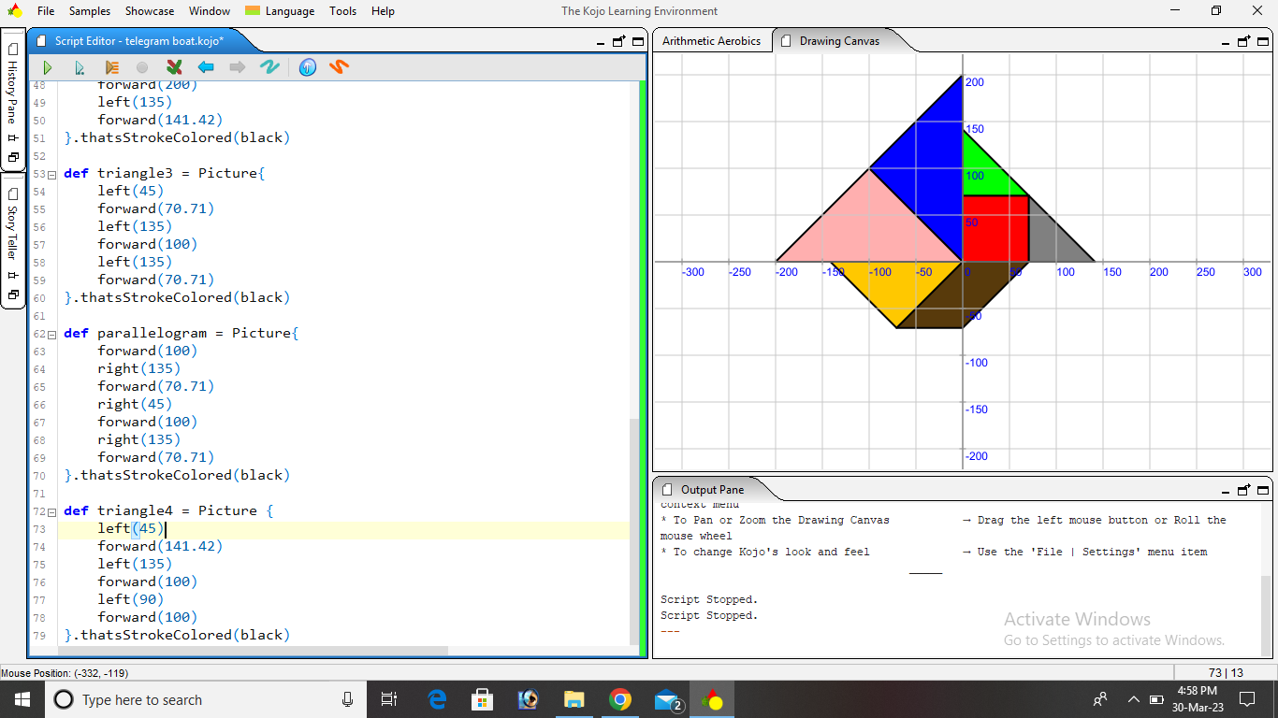Open Task View from the taskbar
Screen dimensions: 1278x718
pyautogui.click(x=390, y=699)
